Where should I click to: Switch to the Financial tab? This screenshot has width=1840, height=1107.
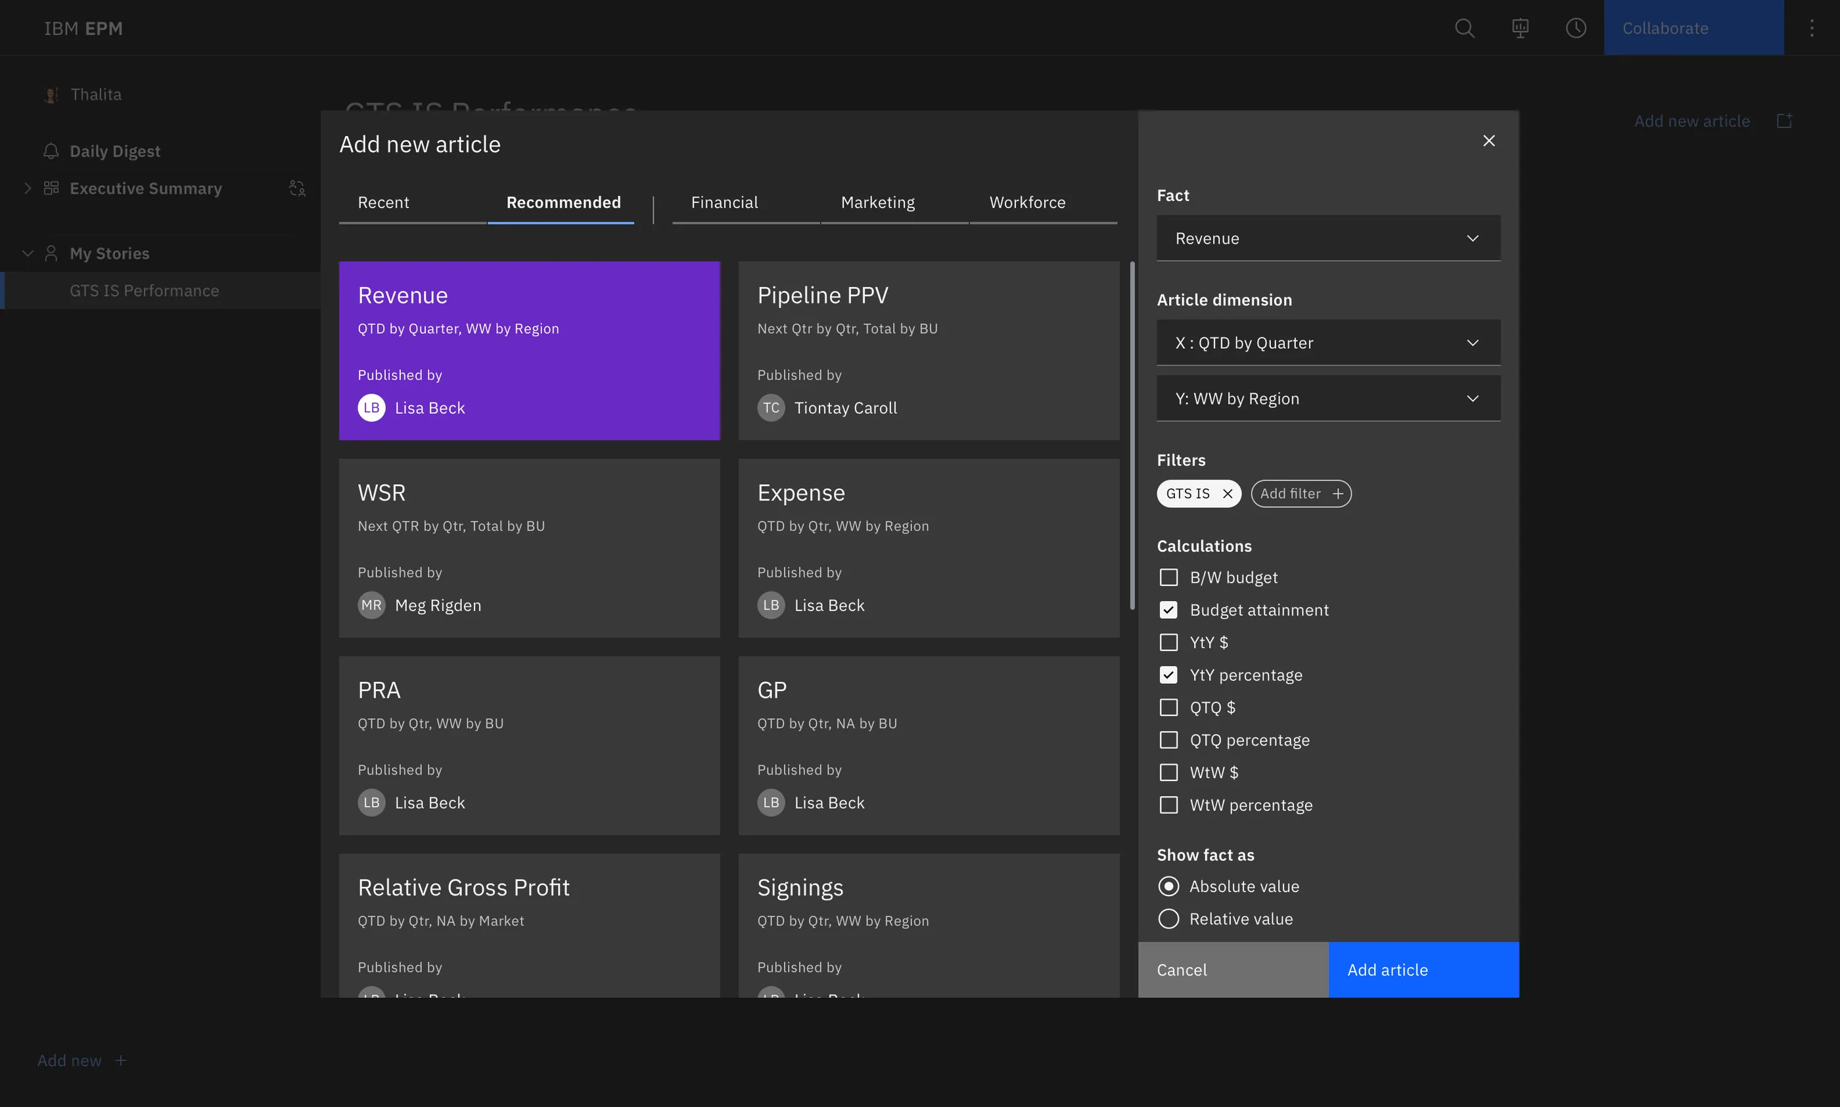(745, 203)
